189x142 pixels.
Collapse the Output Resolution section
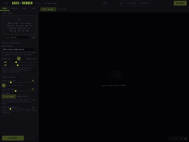pos(36,43)
